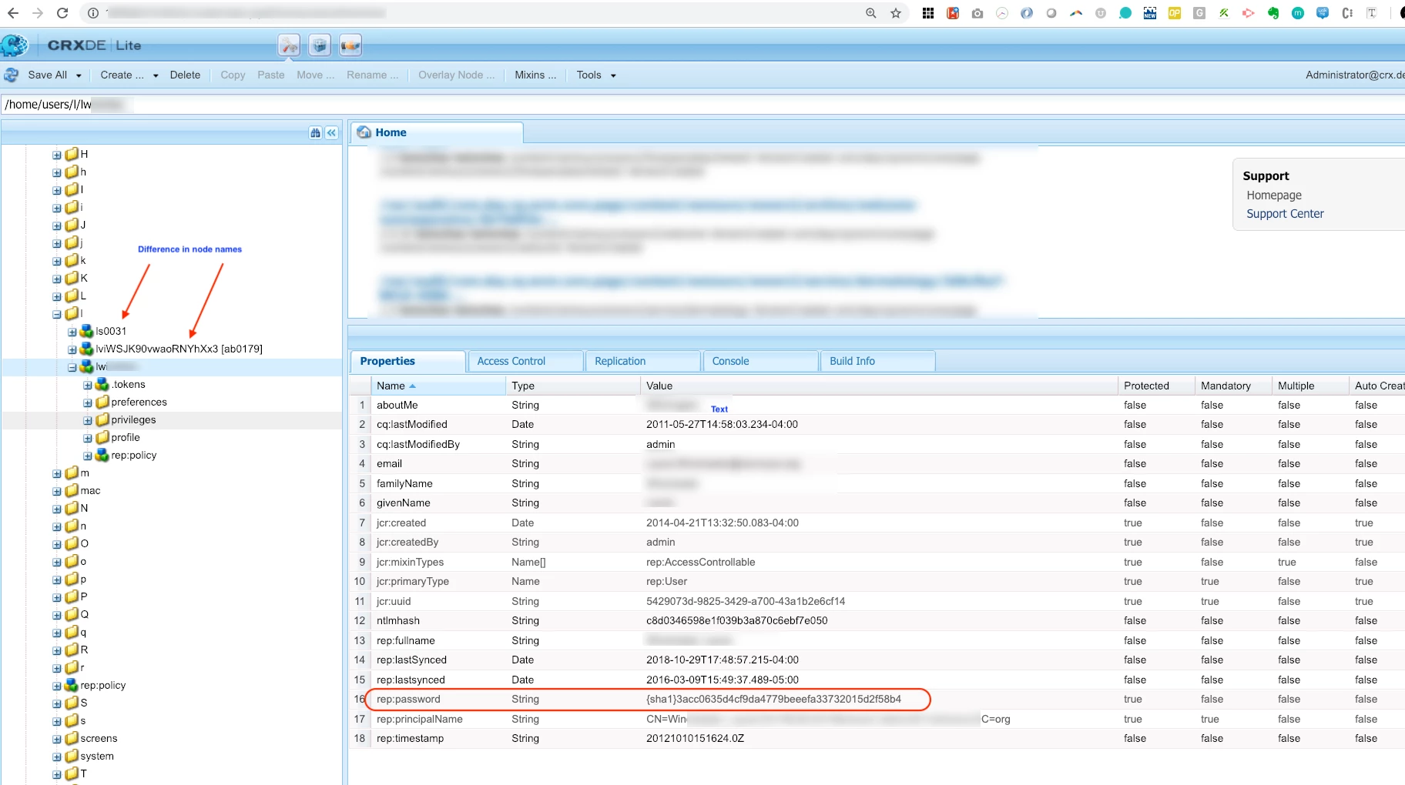Open the CRXDE Lite tools wrench icon

pyautogui.click(x=289, y=45)
